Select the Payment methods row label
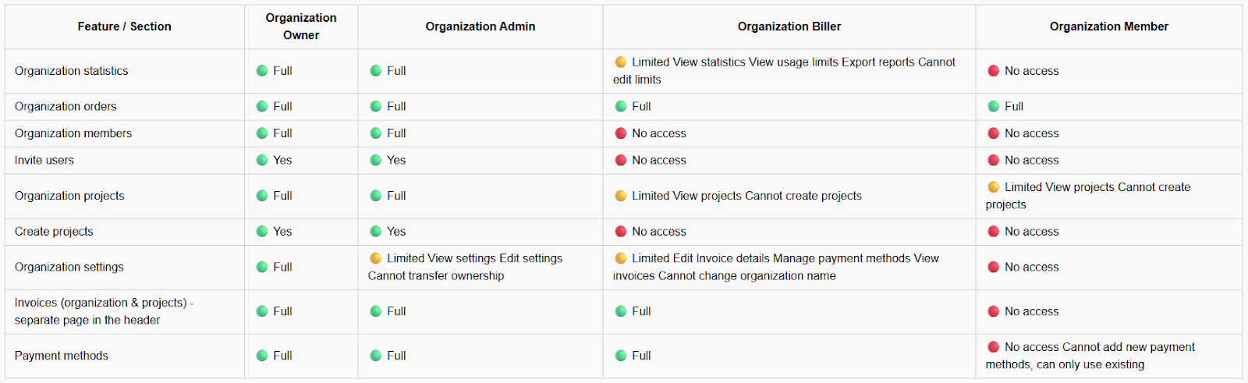This screenshot has width=1248, height=383. (x=62, y=356)
